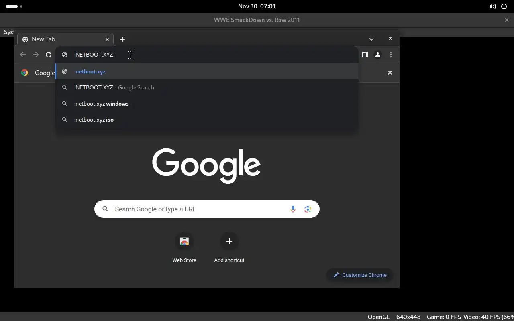Viewport: 514px width, 321px height.
Task: Search by image with Google Lens icon
Action: [308, 209]
